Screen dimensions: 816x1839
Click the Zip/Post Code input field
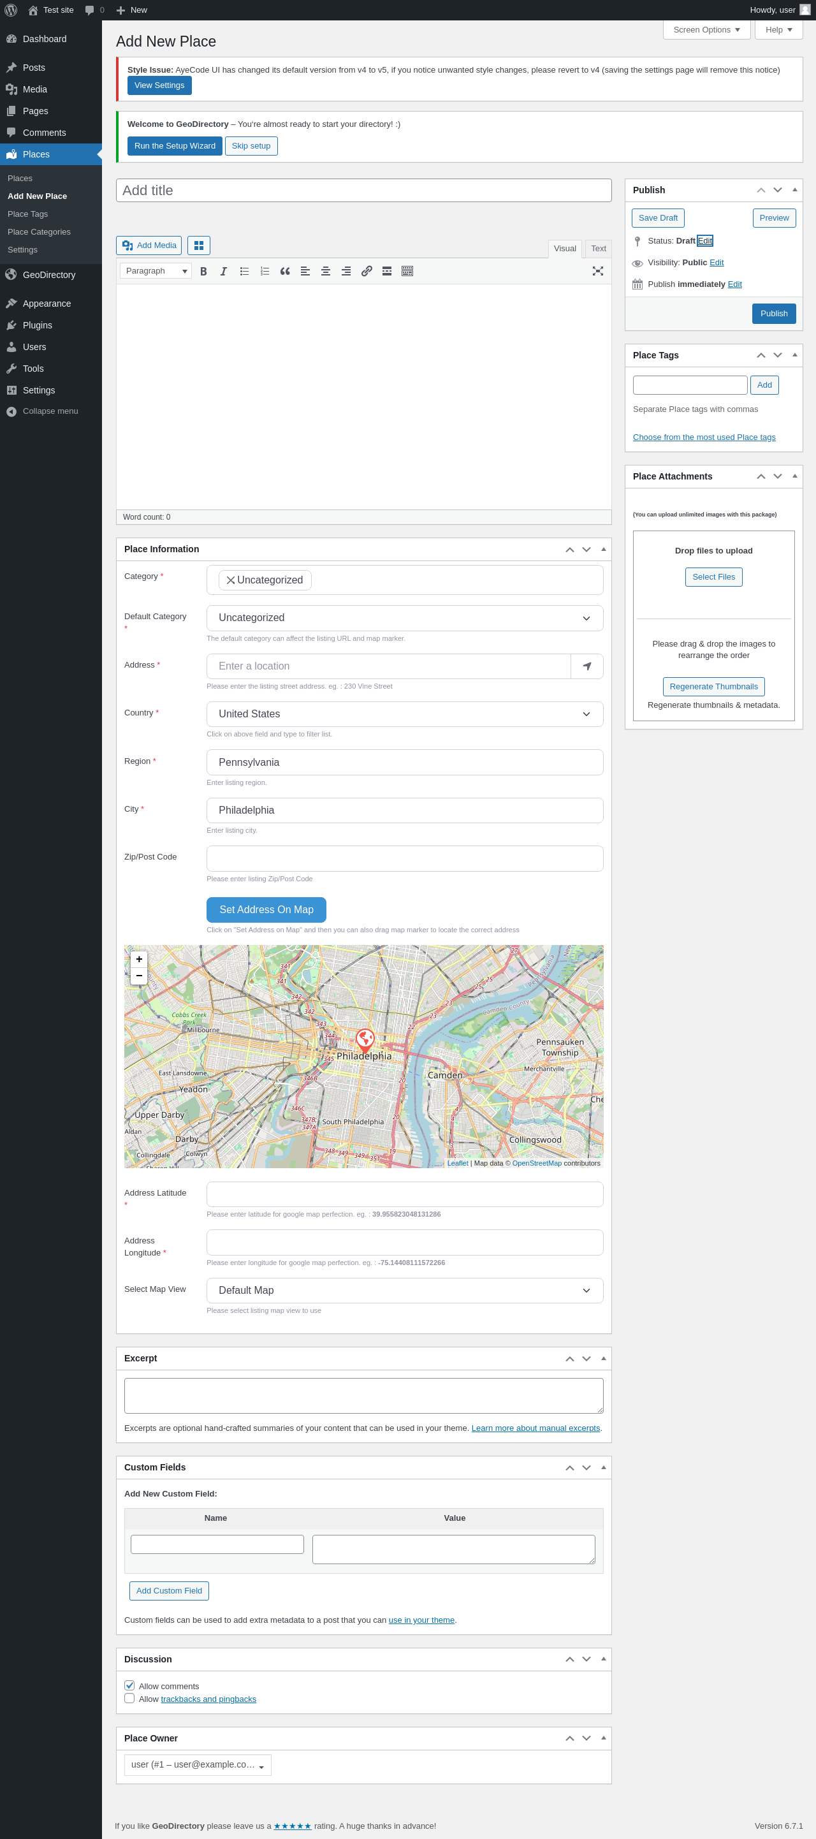[404, 858]
